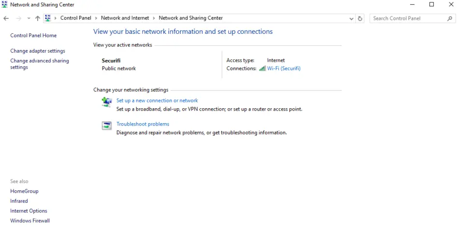
Task: Open Change advanced sharing settings
Action: point(40,64)
